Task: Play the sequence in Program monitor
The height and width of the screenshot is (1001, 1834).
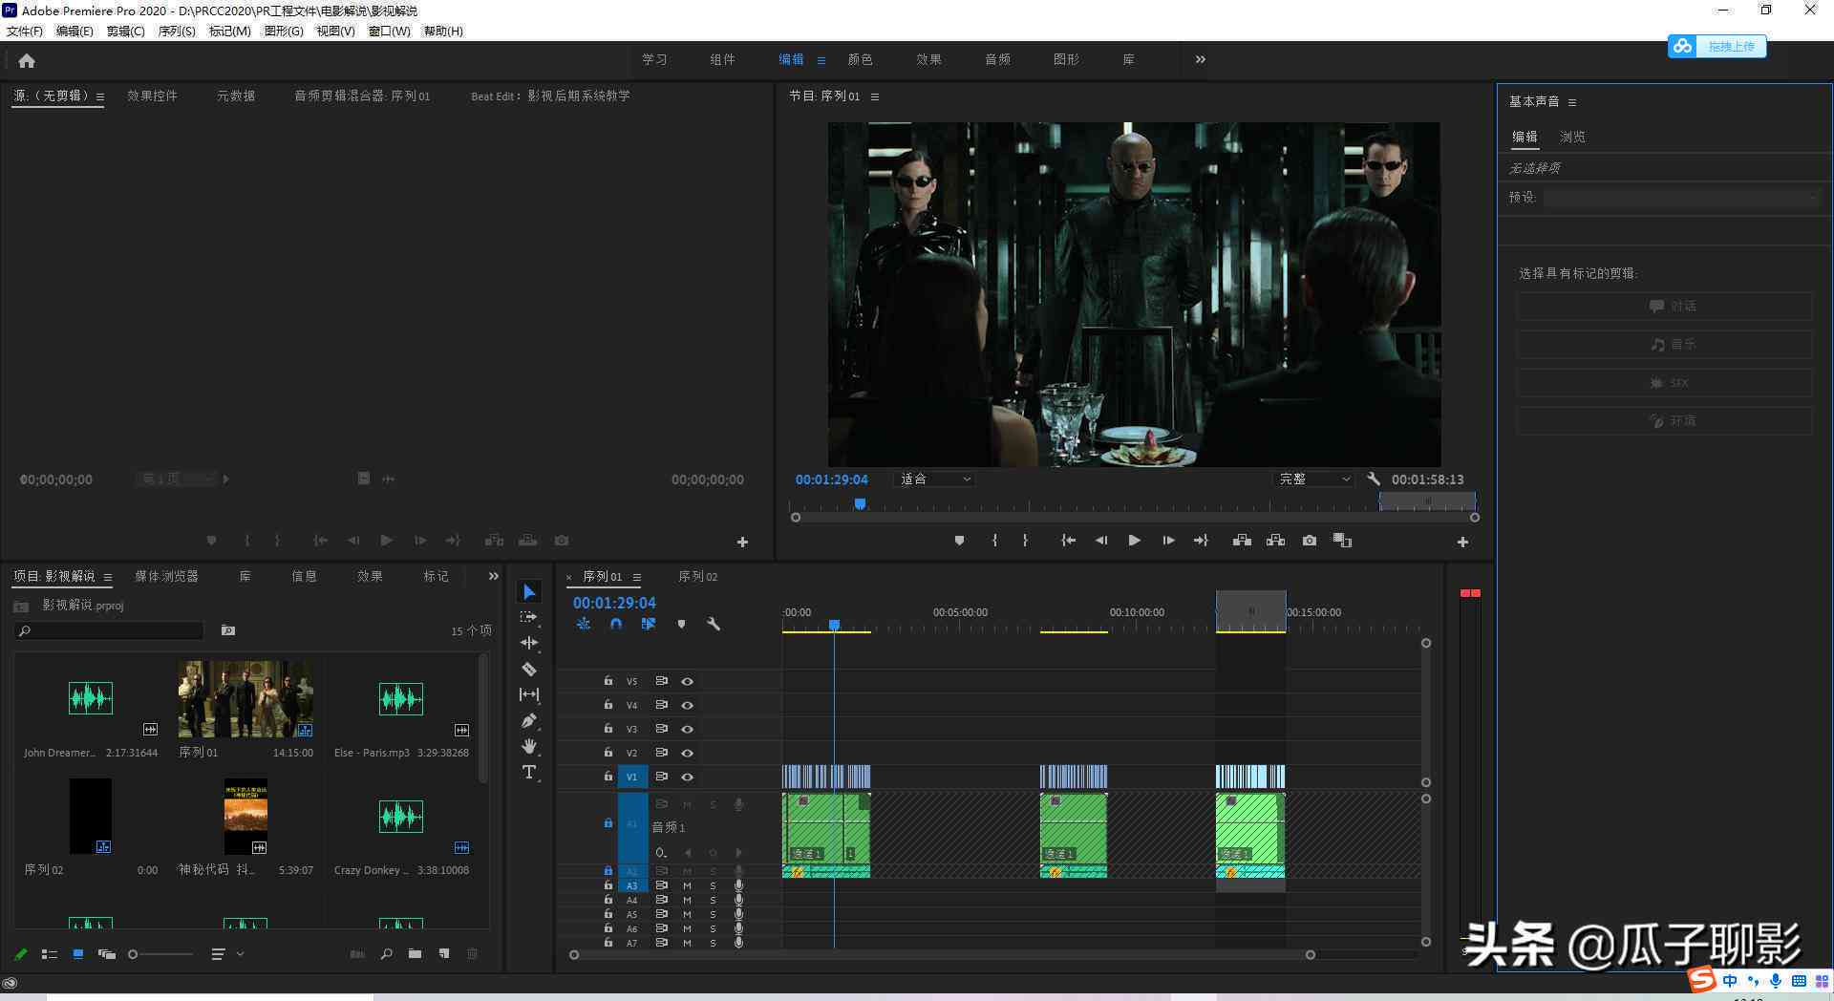Action: tap(1134, 541)
